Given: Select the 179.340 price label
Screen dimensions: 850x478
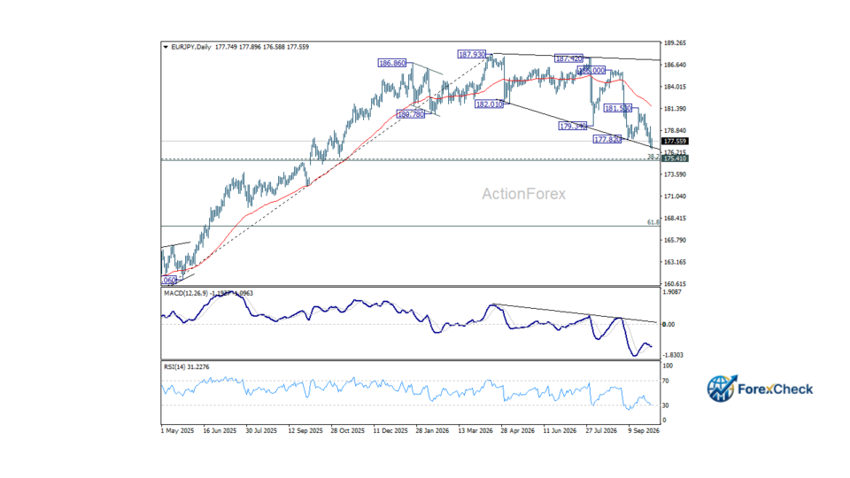Looking at the screenshot, I should pyautogui.click(x=573, y=126).
